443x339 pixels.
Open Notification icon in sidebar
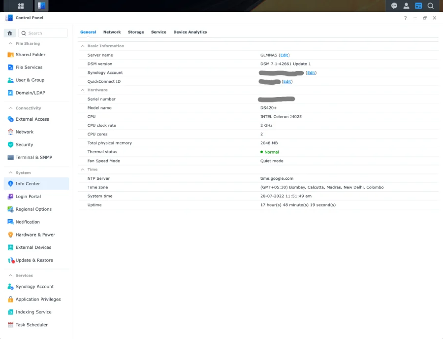(10, 222)
